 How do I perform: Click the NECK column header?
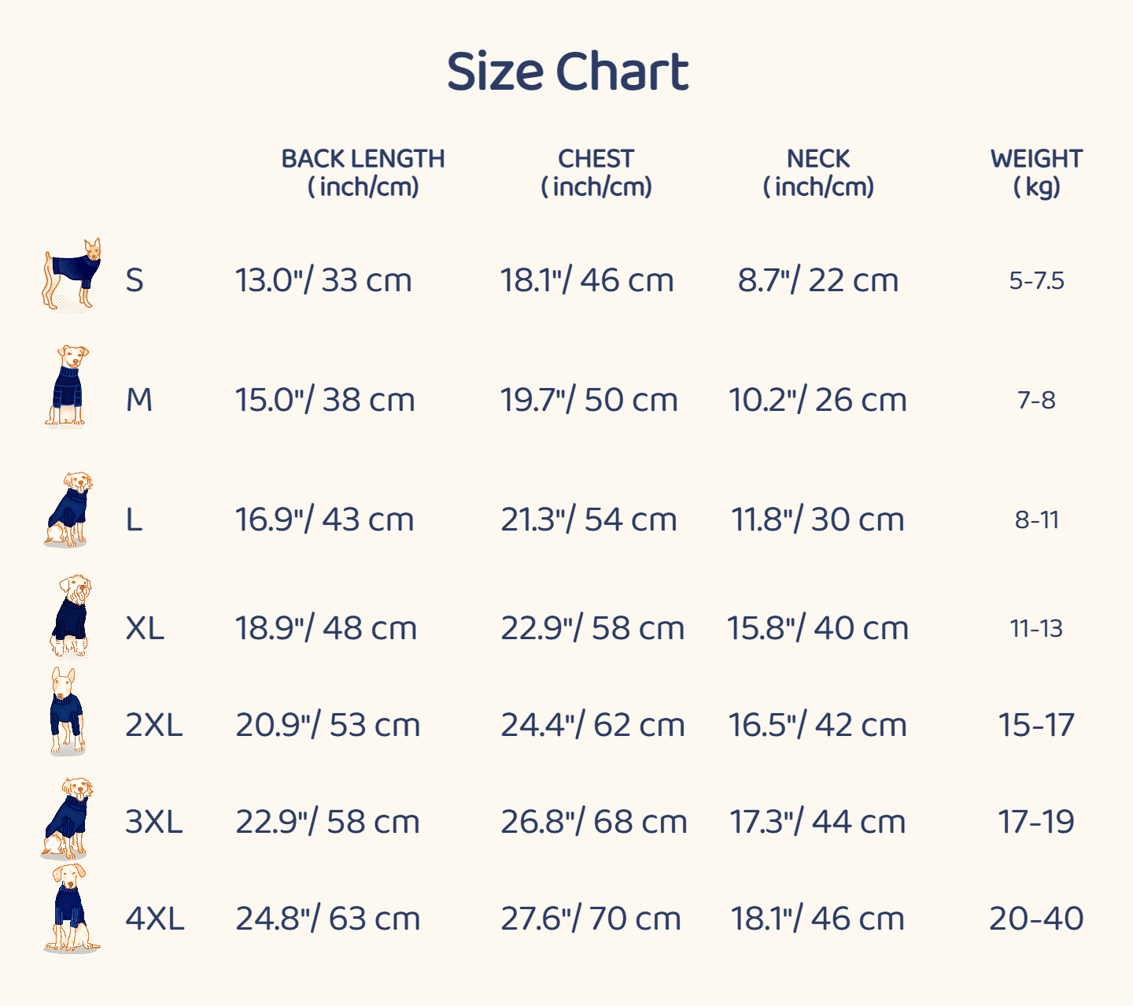[818, 172]
